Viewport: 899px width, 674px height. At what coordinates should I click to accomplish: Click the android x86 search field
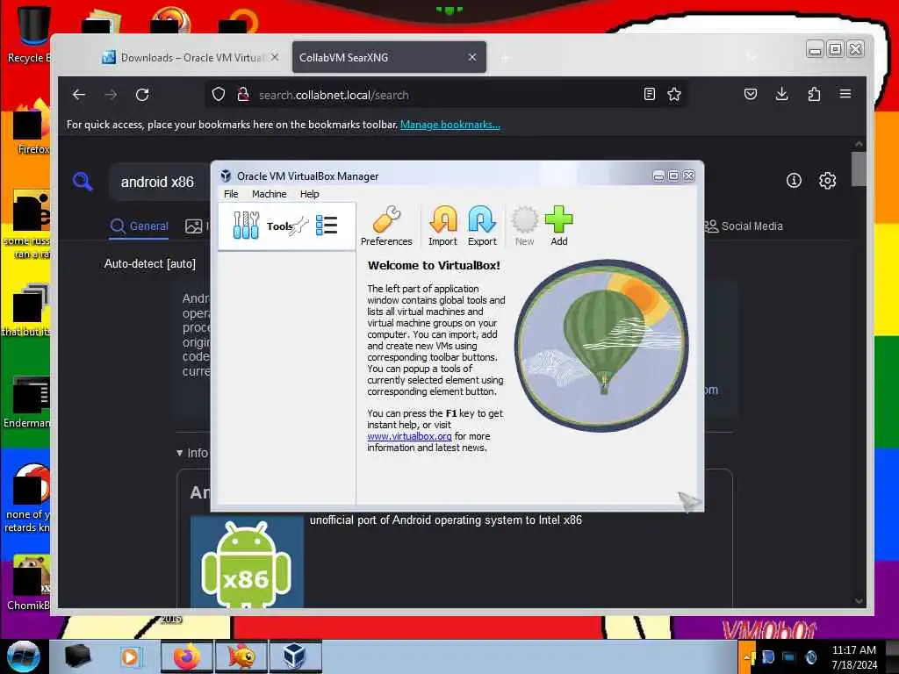[160, 182]
